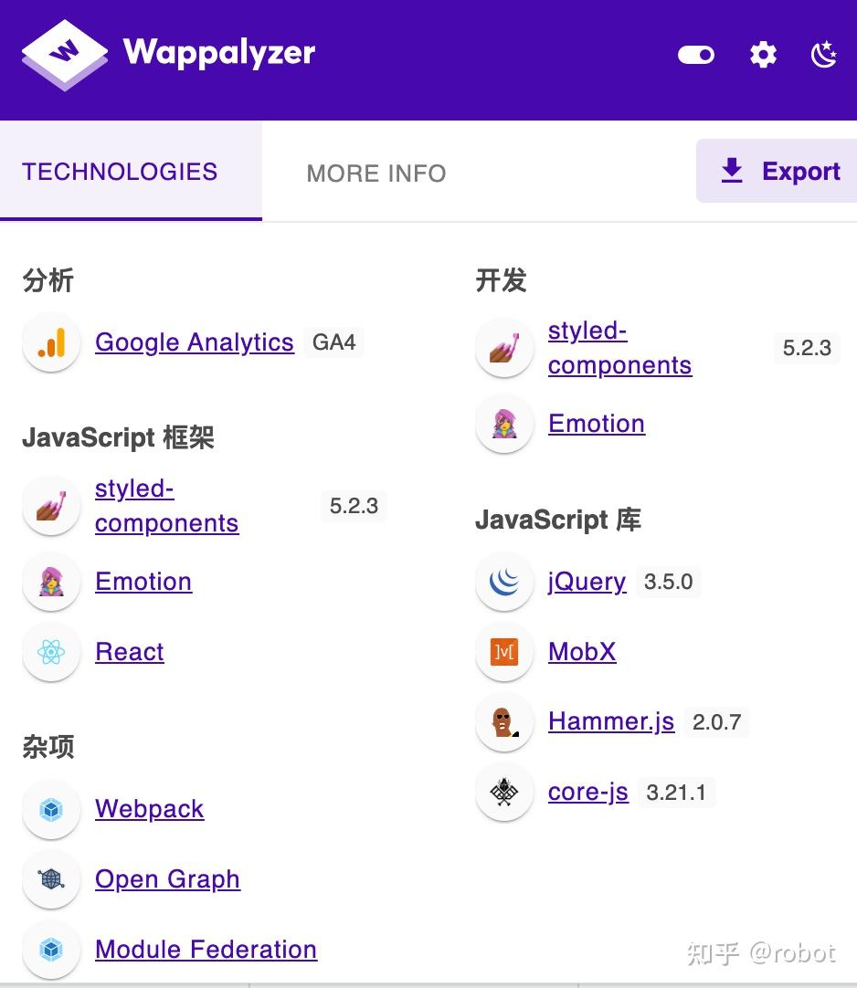857x988 pixels.
Task: Click the Google Analytics icon
Action: pyautogui.click(x=51, y=342)
